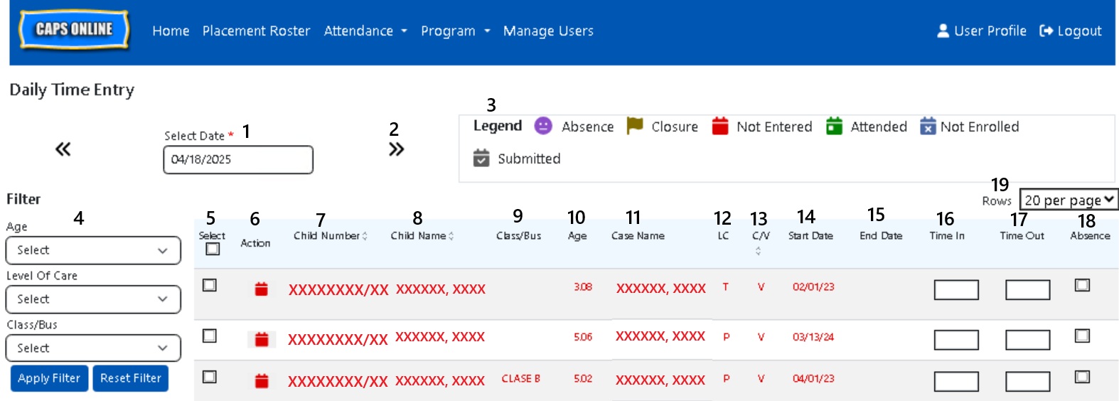Screen dimensions: 1119x401
Task: Open the Age filter dropdown
Action: [x=93, y=250]
